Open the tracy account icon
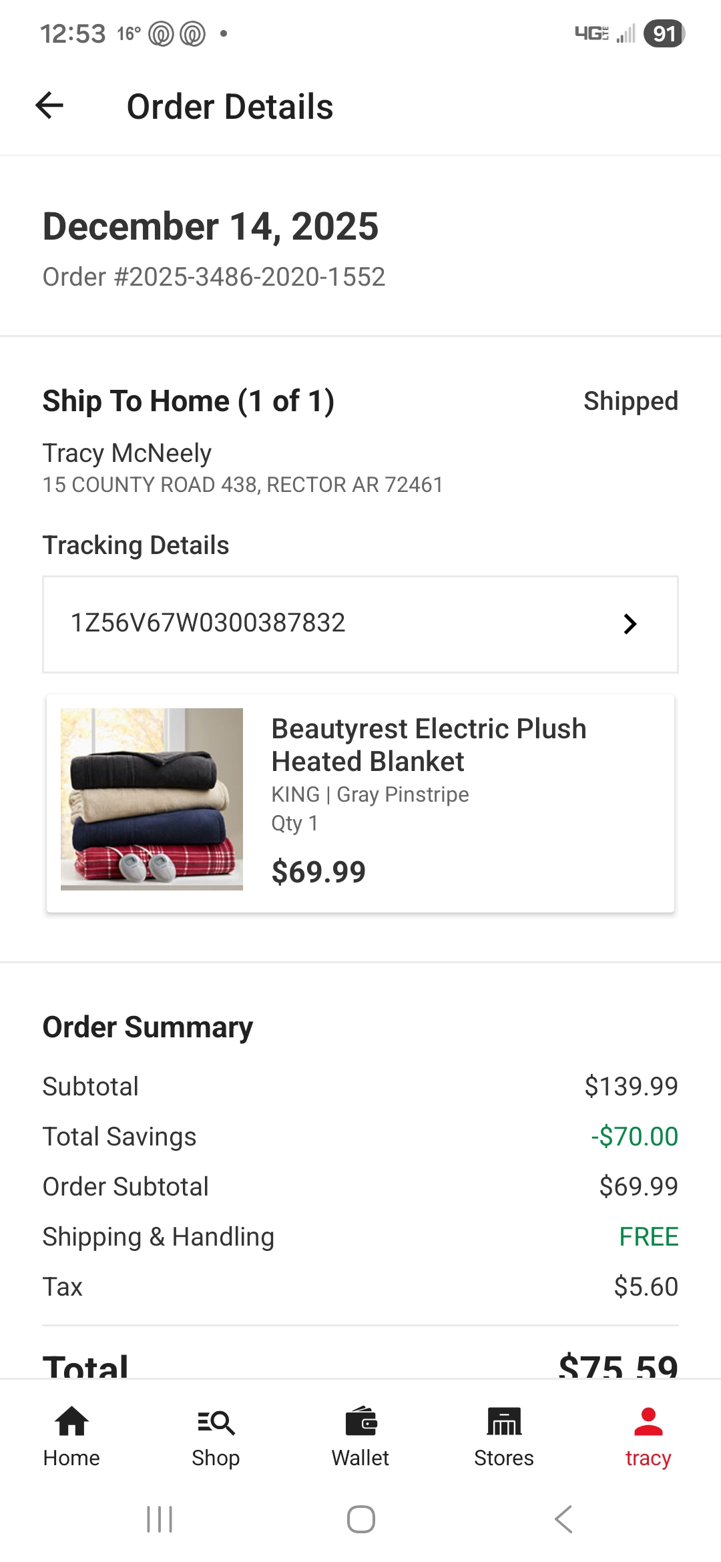Viewport: 721px width, 1562px height. click(648, 1420)
